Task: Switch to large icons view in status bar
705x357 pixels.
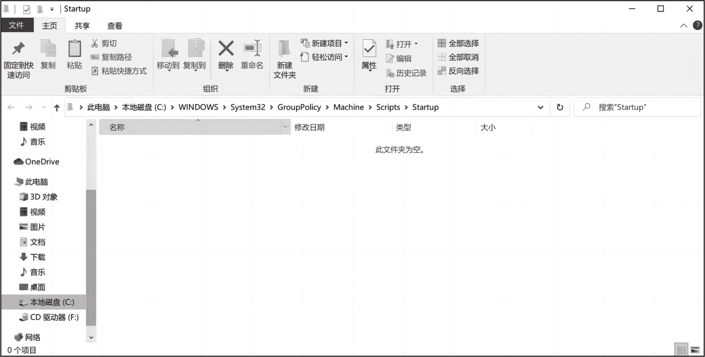Action: [695, 350]
